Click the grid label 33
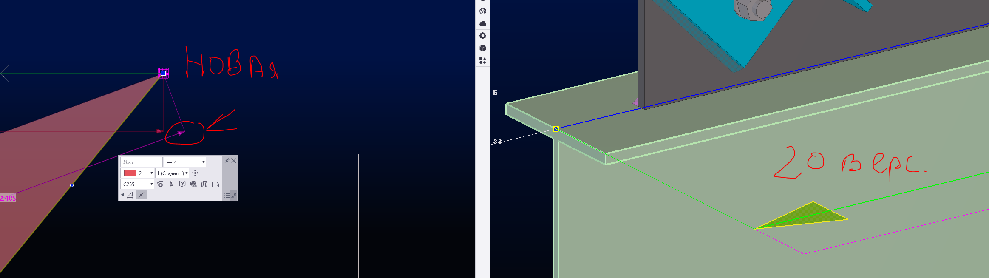989x278 pixels. (x=497, y=142)
